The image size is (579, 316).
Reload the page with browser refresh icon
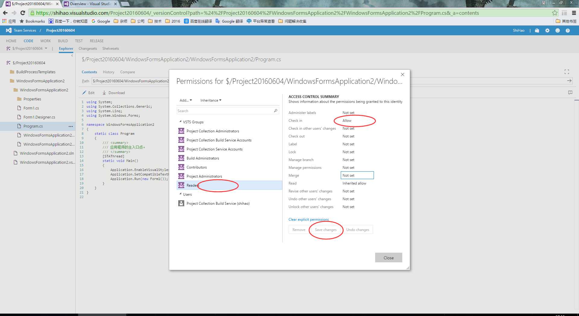coord(23,13)
